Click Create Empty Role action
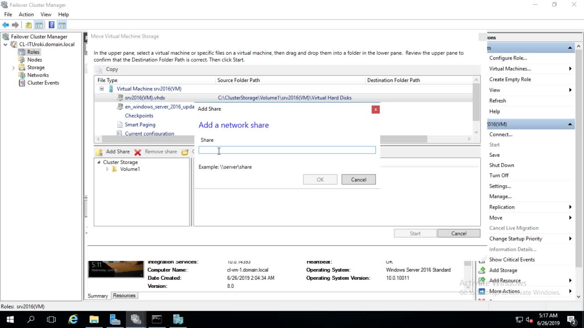 (x=510, y=79)
